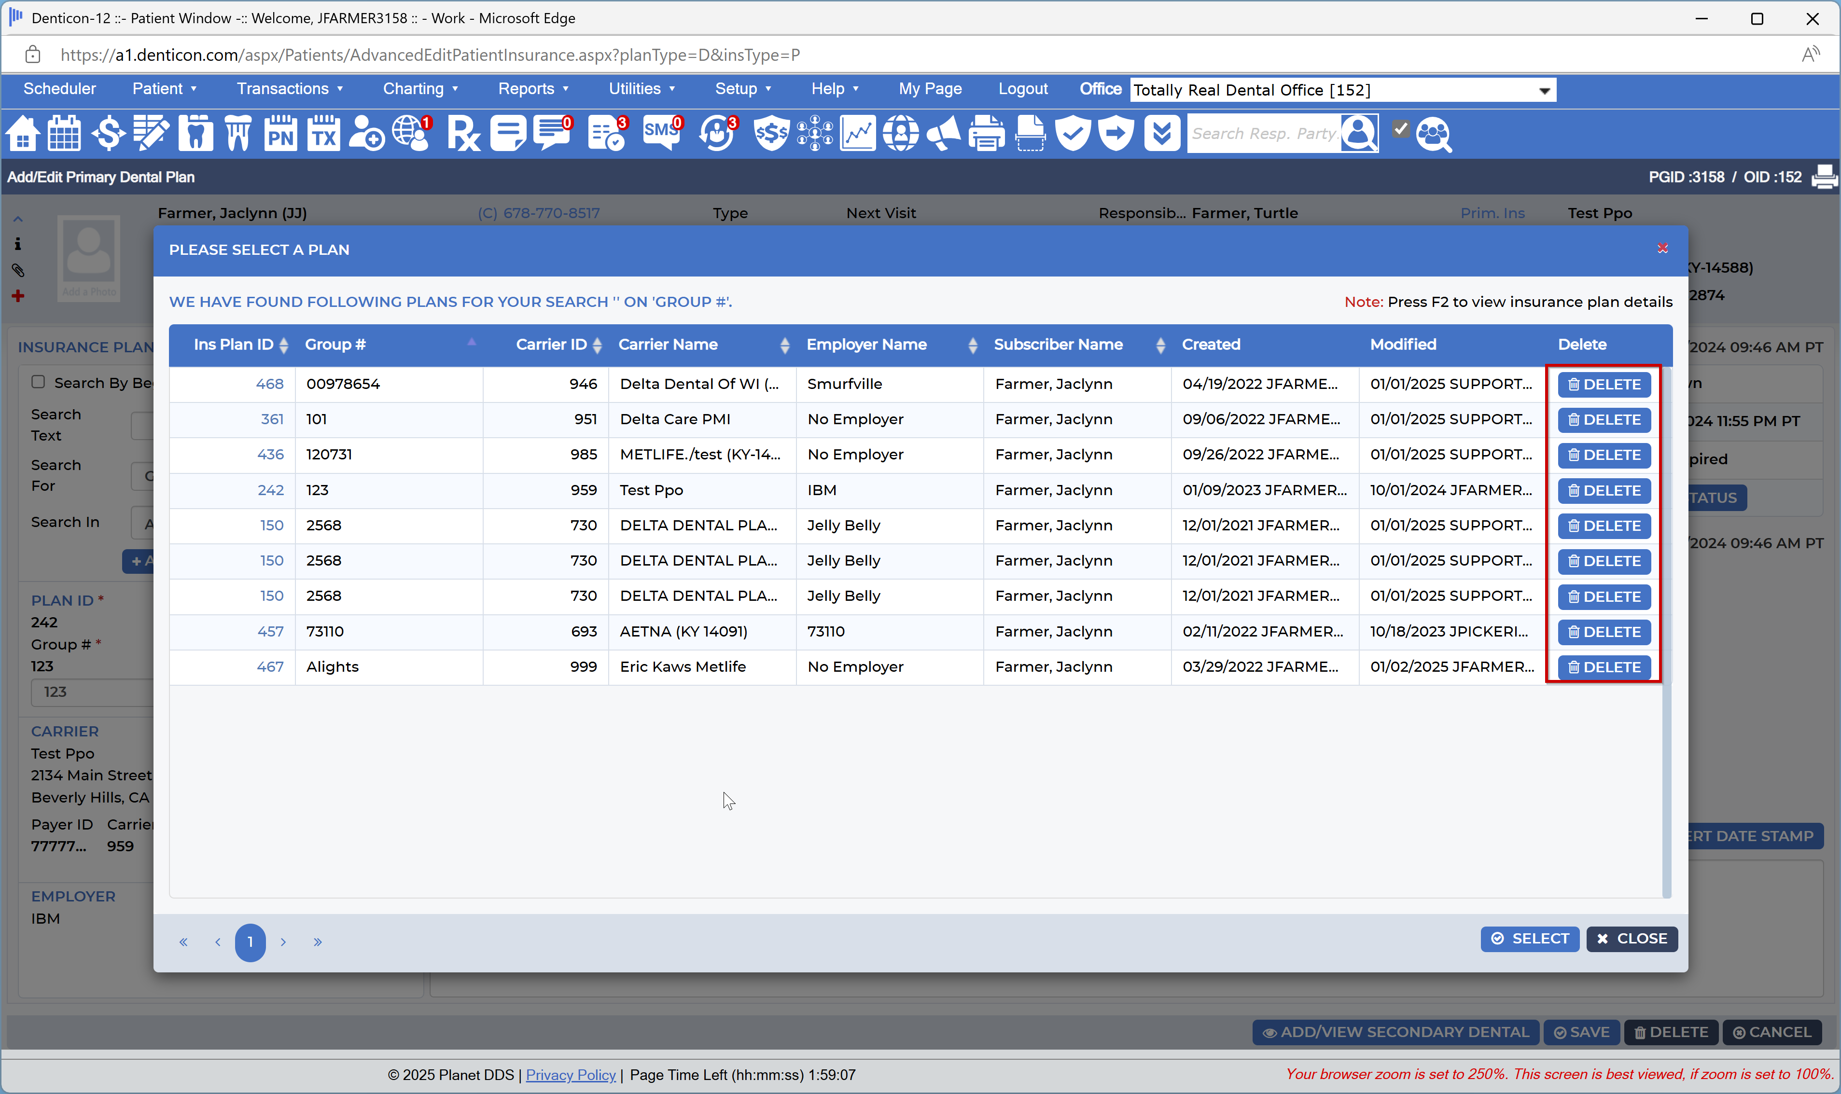The image size is (1841, 1094).
Task: Open the Home icon in toolbar
Action: point(22,134)
